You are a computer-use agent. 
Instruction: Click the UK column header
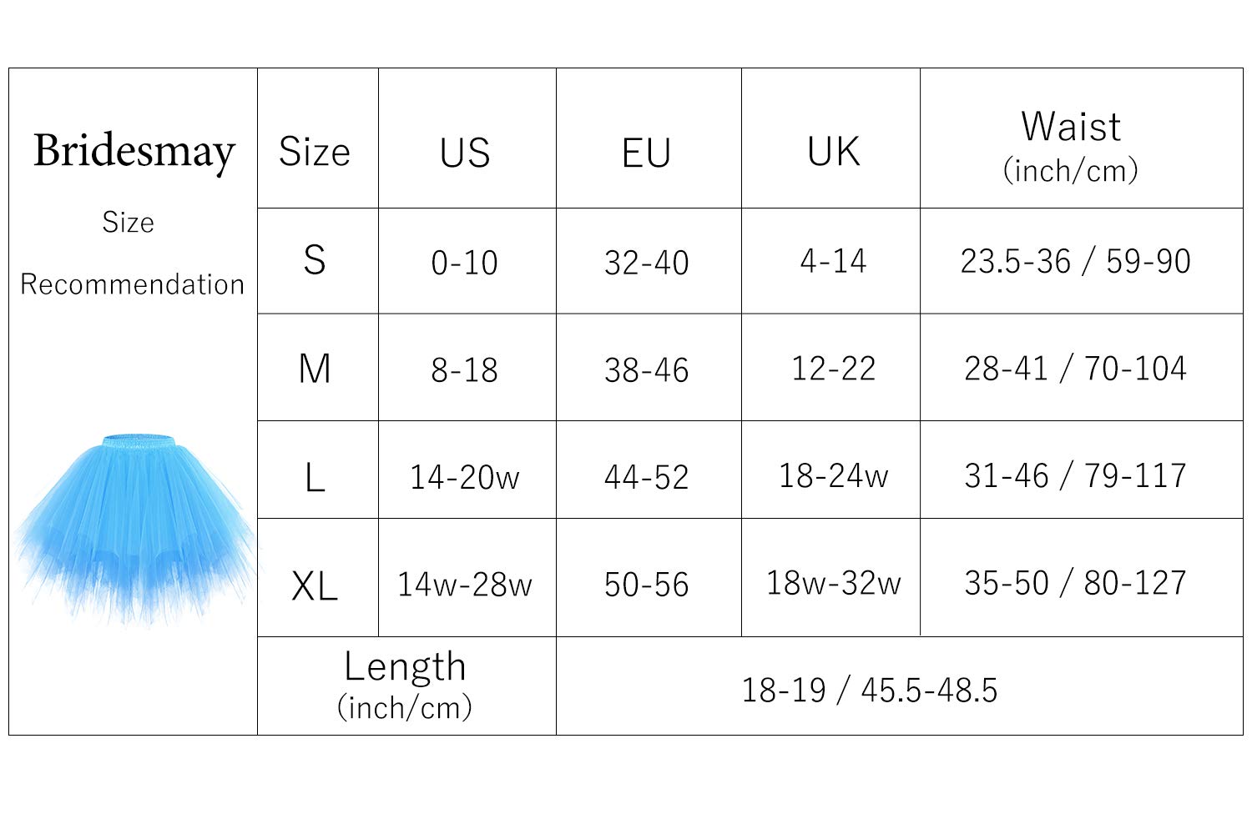tap(833, 153)
